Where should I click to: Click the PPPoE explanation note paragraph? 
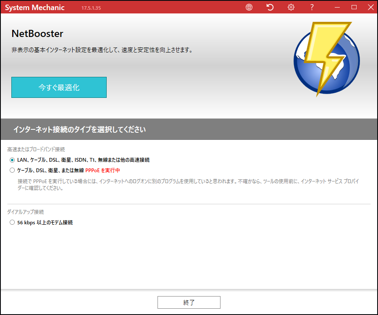(x=188, y=185)
